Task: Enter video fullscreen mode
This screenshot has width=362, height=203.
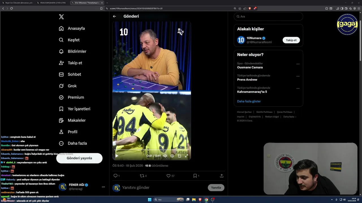Action: (186, 156)
